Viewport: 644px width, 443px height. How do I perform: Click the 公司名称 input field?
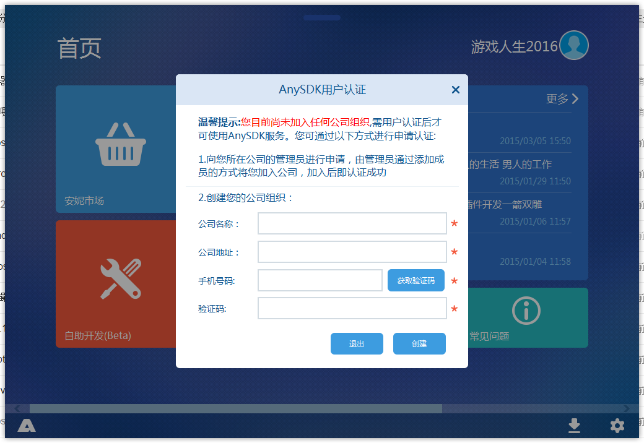(352, 223)
